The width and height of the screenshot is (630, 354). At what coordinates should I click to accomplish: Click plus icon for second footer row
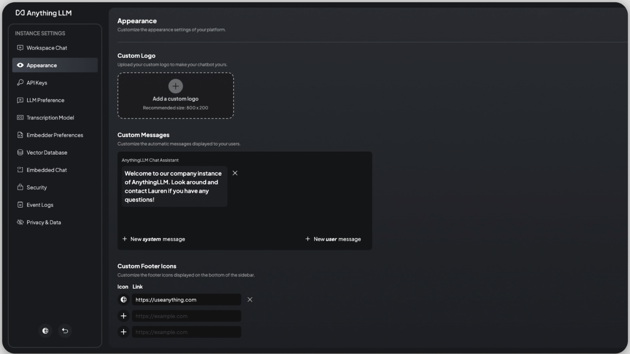click(x=124, y=316)
